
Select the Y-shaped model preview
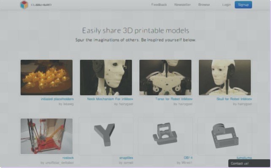(106, 136)
